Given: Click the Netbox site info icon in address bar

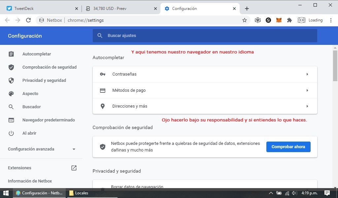Looking at the screenshot, I should point(42,20).
